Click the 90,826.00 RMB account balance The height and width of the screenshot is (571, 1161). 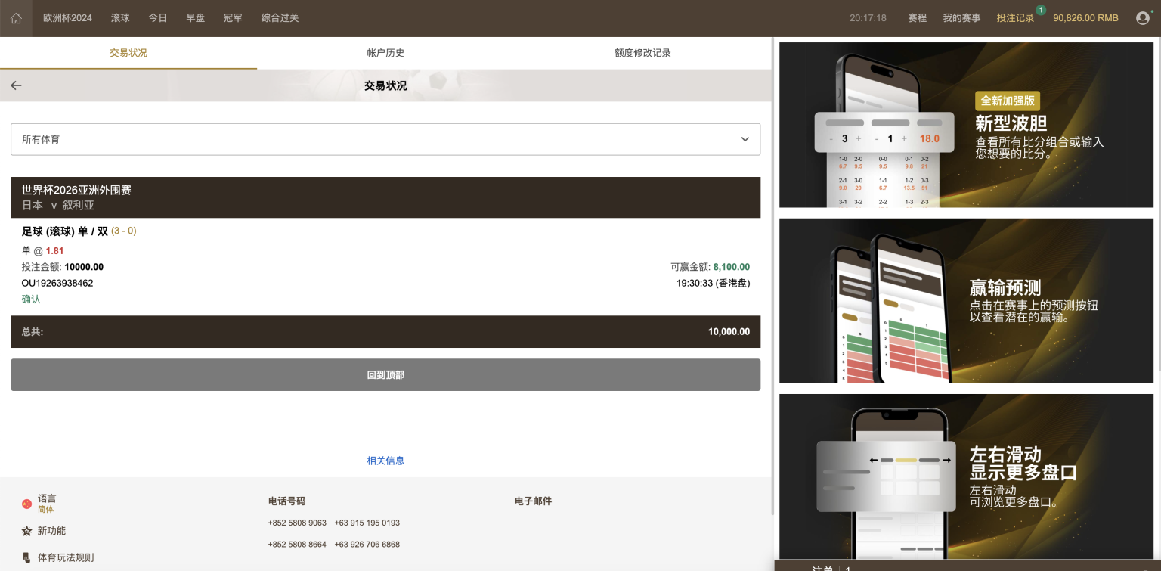(1085, 18)
